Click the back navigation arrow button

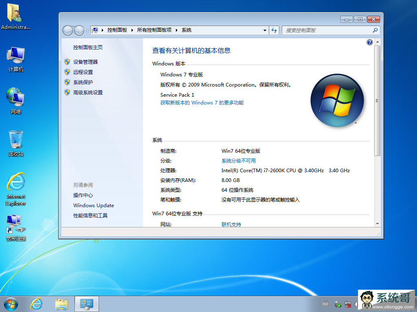coord(68,30)
